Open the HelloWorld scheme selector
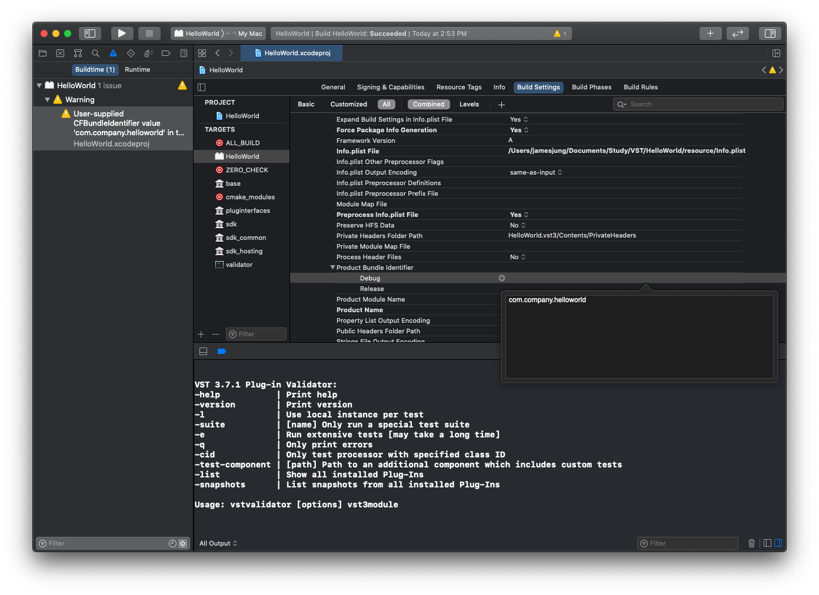Viewport: 819px width, 595px height. click(x=197, y=34)
